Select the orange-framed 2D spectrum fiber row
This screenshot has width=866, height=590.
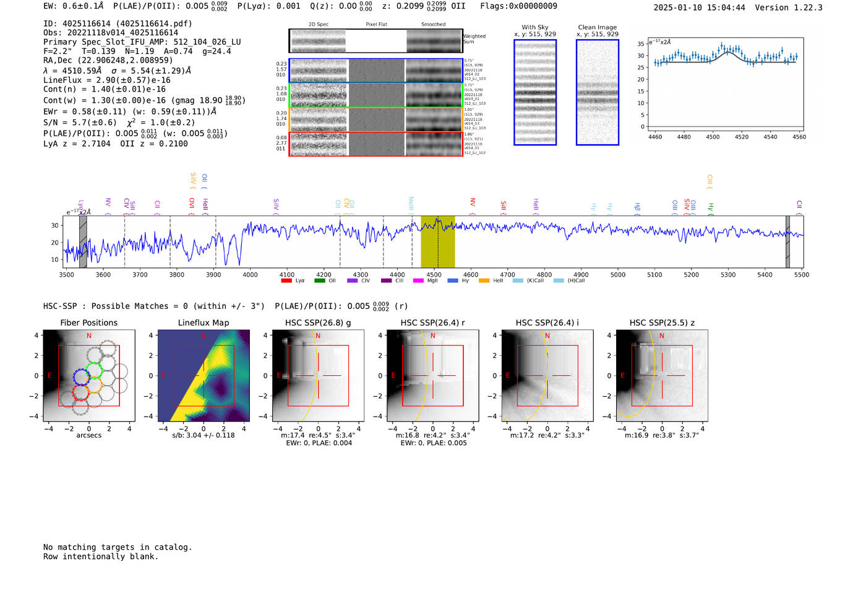coord(375,119)
